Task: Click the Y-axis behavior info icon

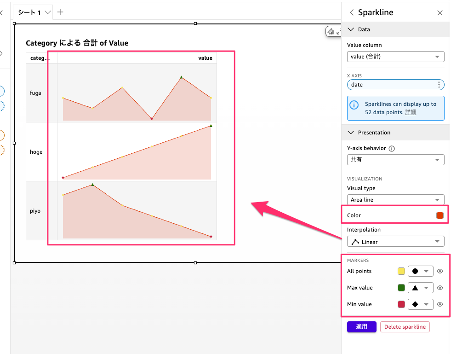Action: pos(392,149)
